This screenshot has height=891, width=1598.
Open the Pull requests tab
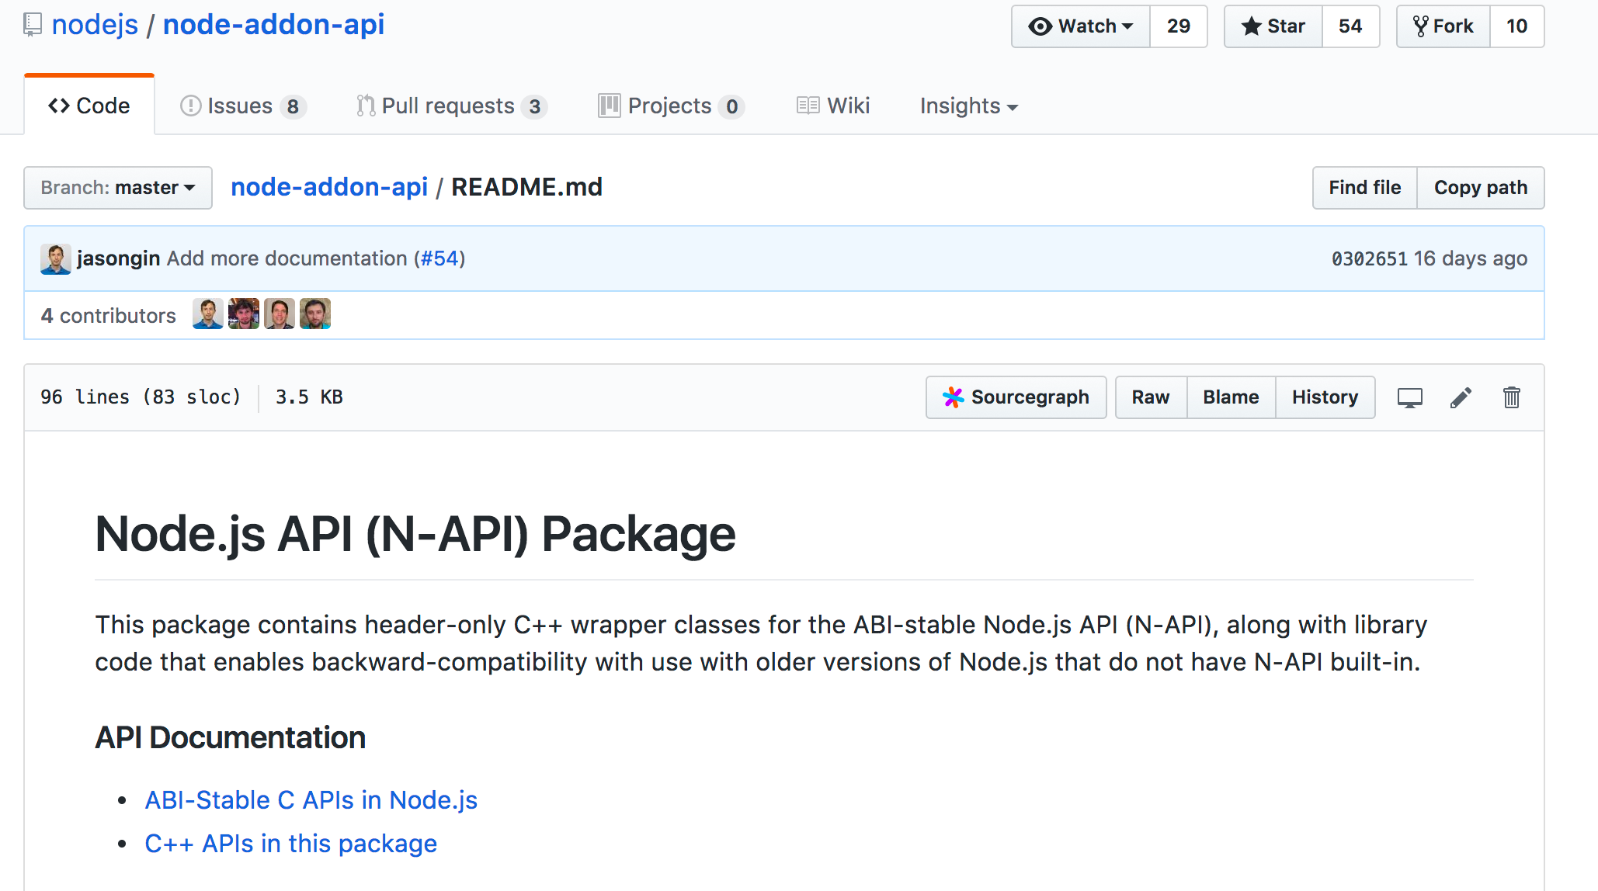[x=451, y=106]
